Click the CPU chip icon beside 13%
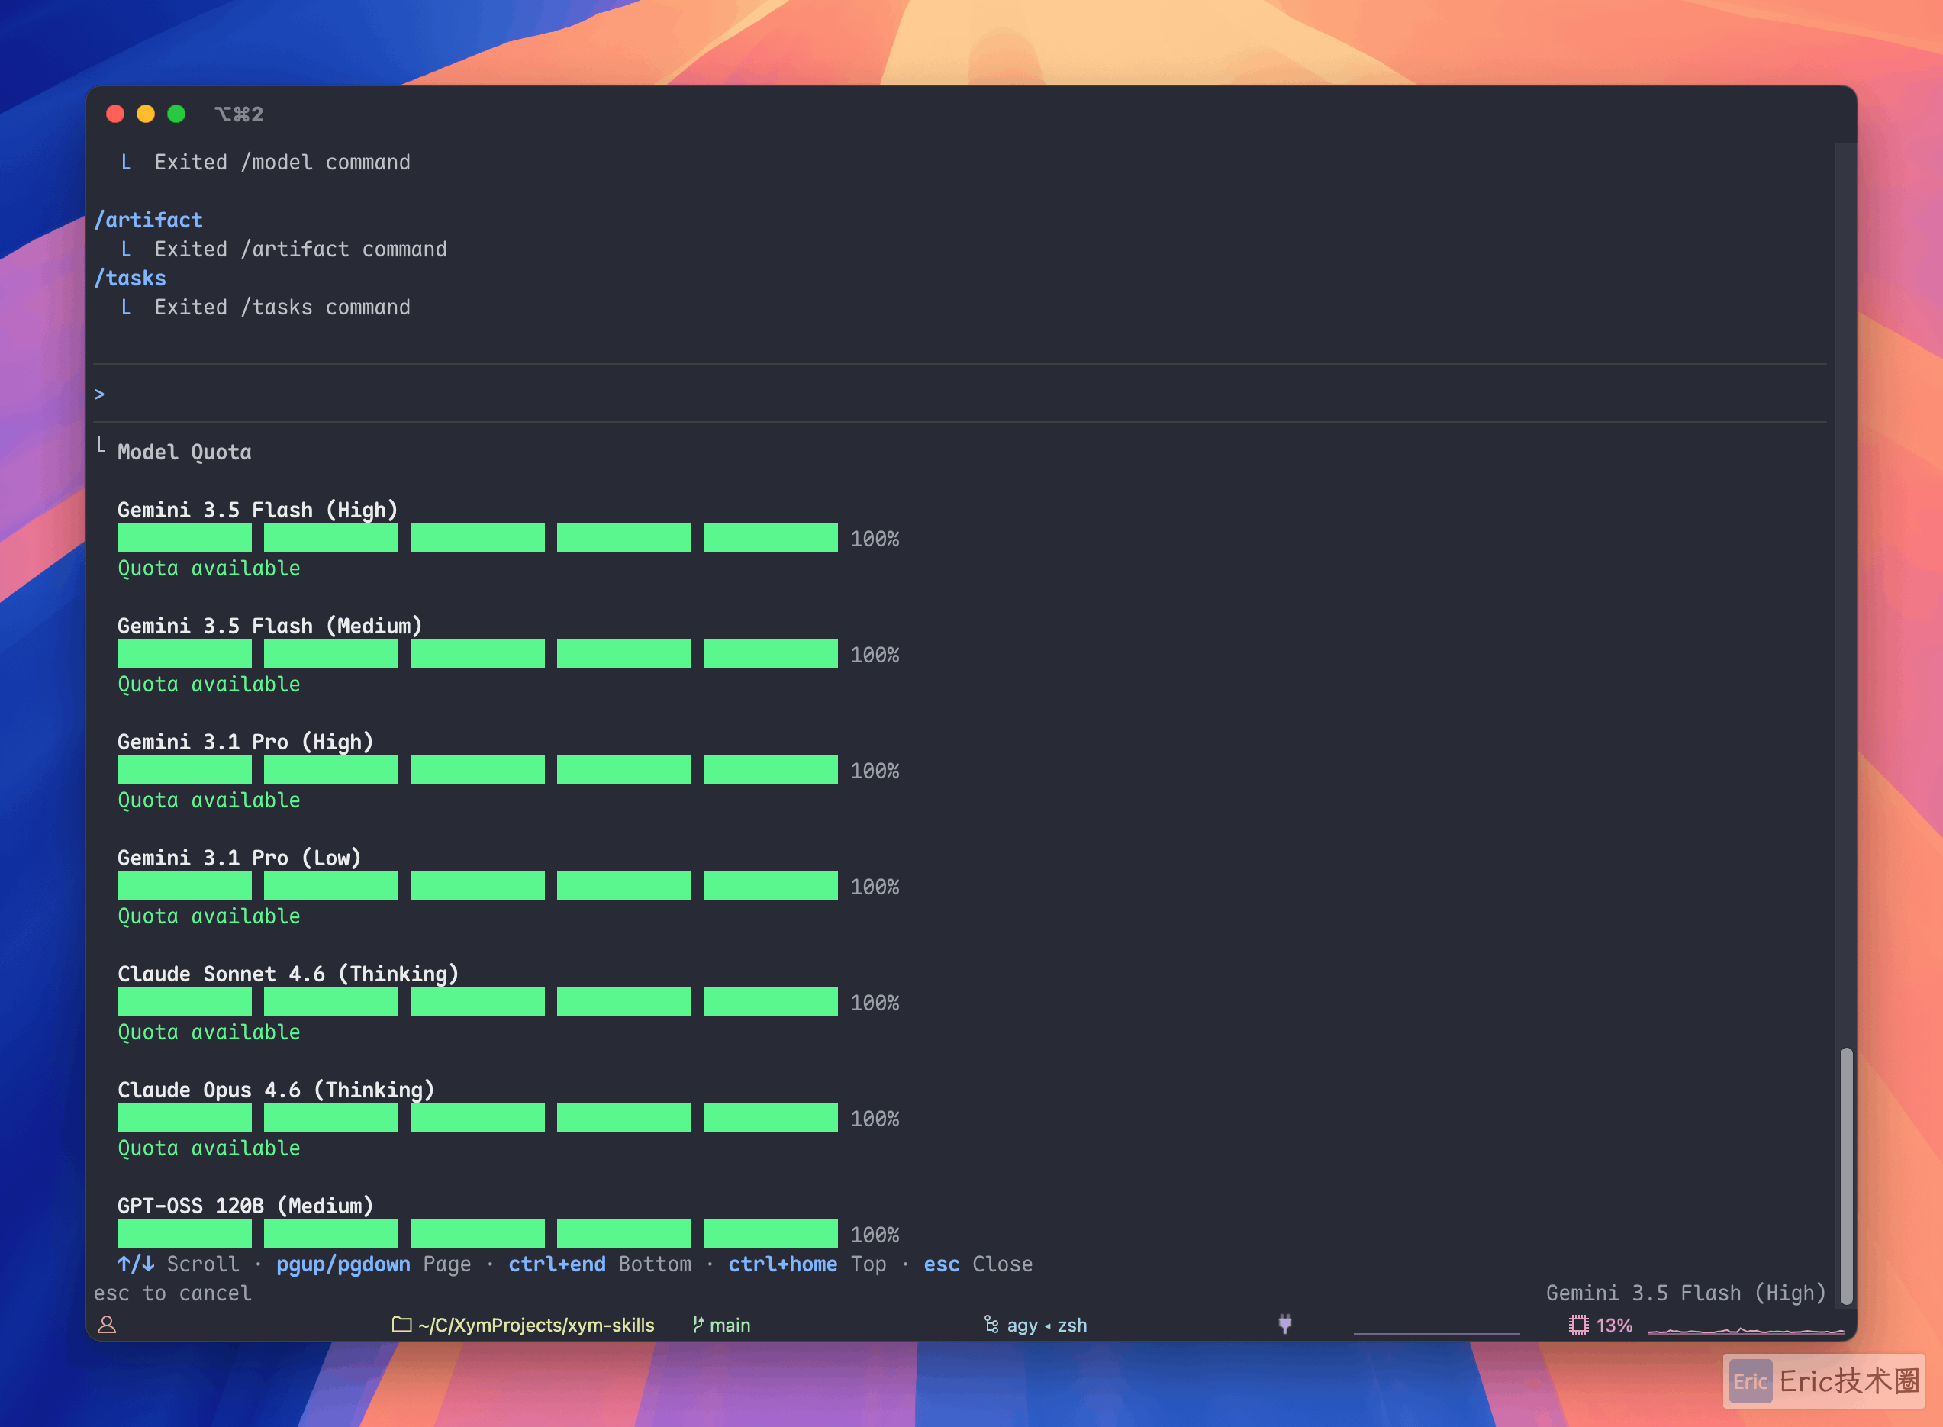1943x1427 pixels. pyautogui.click(x=1578, y=1325)
